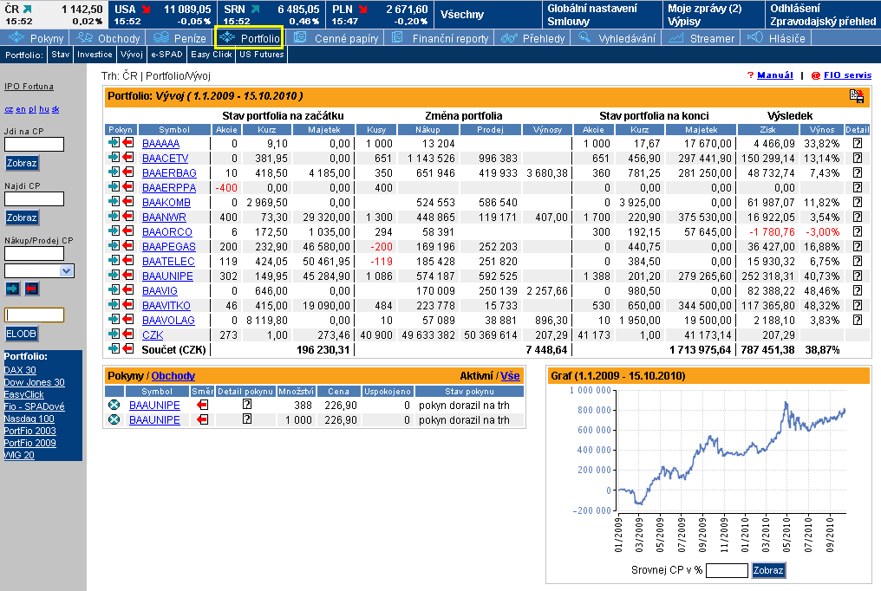The height and width of the screenshot is (591, 881).
Task: Switch to the Cenné papíry tab
Action: pyautogui.click(x=337, y=38)
